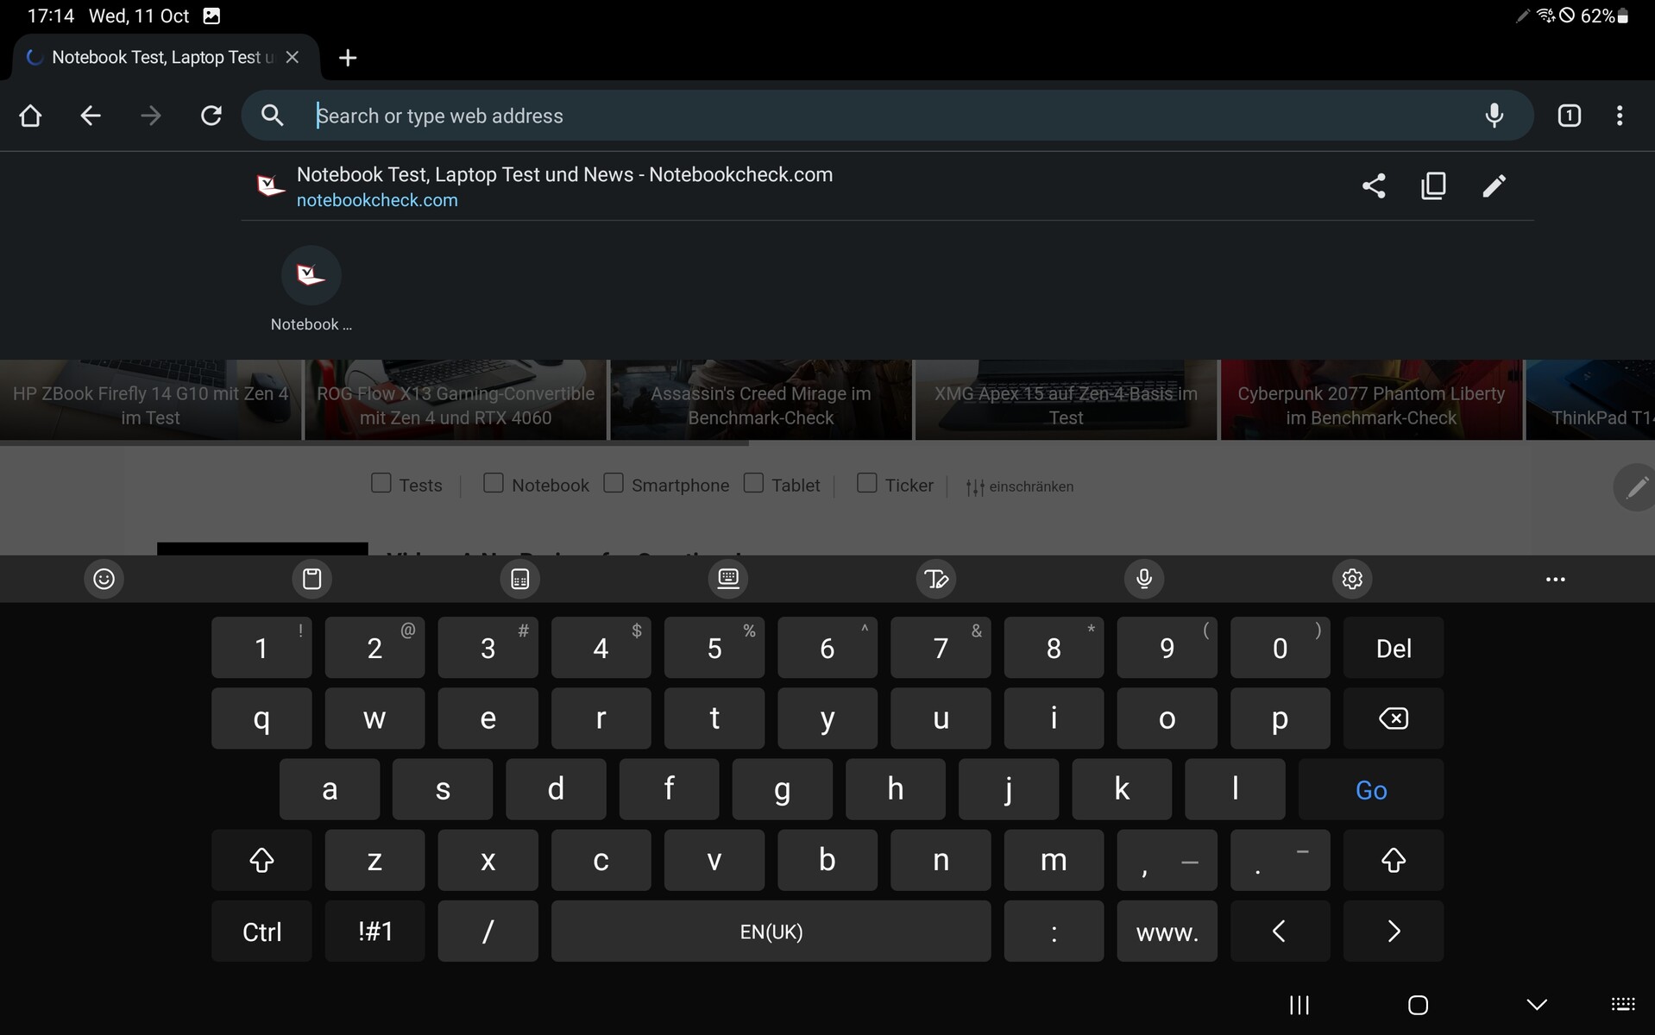Open the notebookcheck.com suggestion link

pos(377,200)
